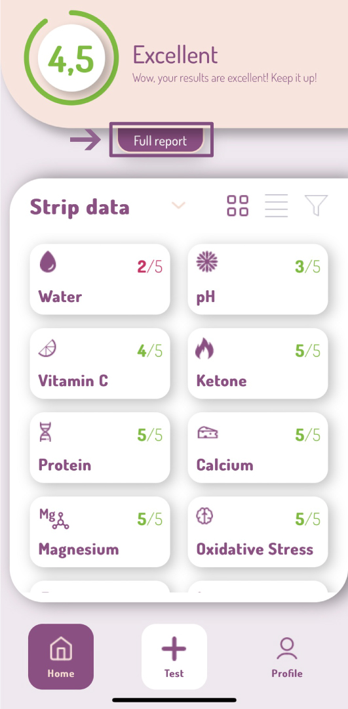This screenshot has height=709, width=348.
Task: Click the water droplet icon
Action: pyautogui.click(x=47, y=262)
